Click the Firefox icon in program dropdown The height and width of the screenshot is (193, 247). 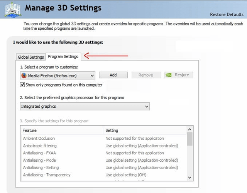24,76
